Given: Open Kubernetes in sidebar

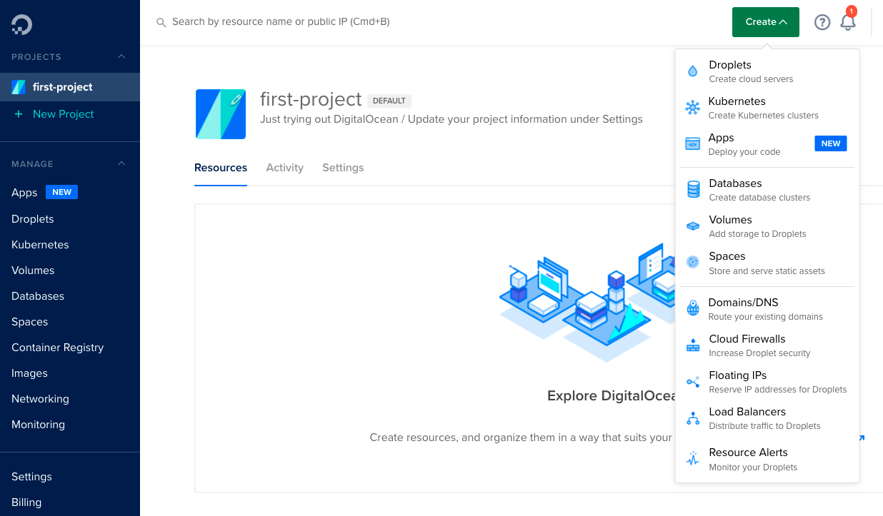Looking at the screenshot, I should 40,245.
